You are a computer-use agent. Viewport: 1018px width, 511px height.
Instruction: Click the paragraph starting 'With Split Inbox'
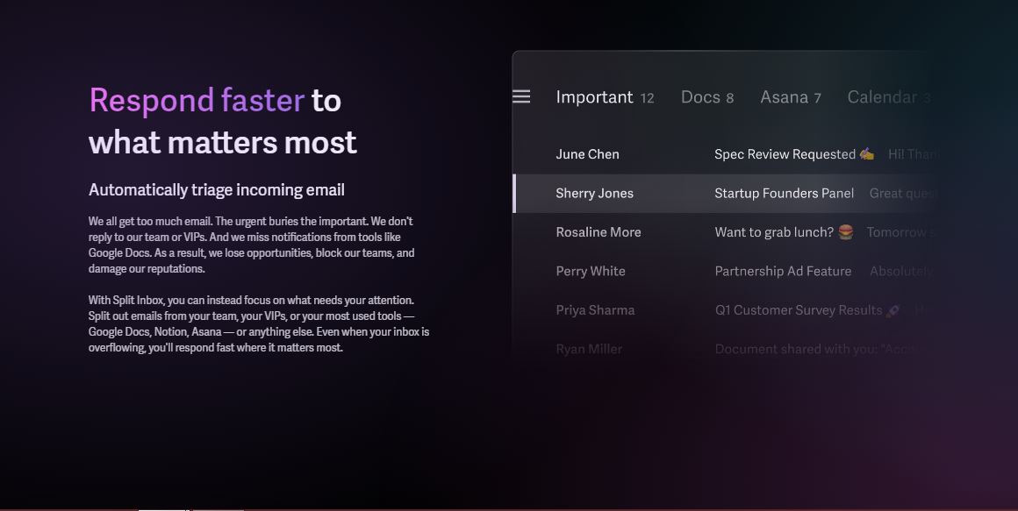point(258,323)
